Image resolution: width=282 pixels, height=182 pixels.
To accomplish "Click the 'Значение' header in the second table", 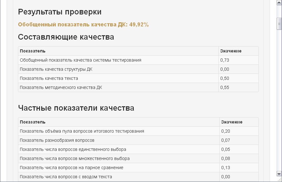I will [232, 122].
